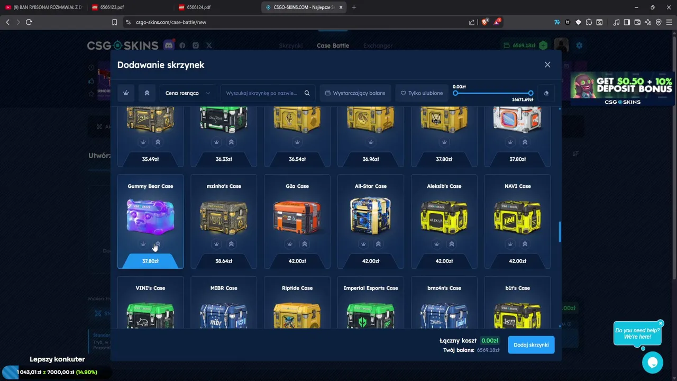677x381 pixels.
Task: Open a new browser tab
Action: pyautogui.click(x=354, y=7)
